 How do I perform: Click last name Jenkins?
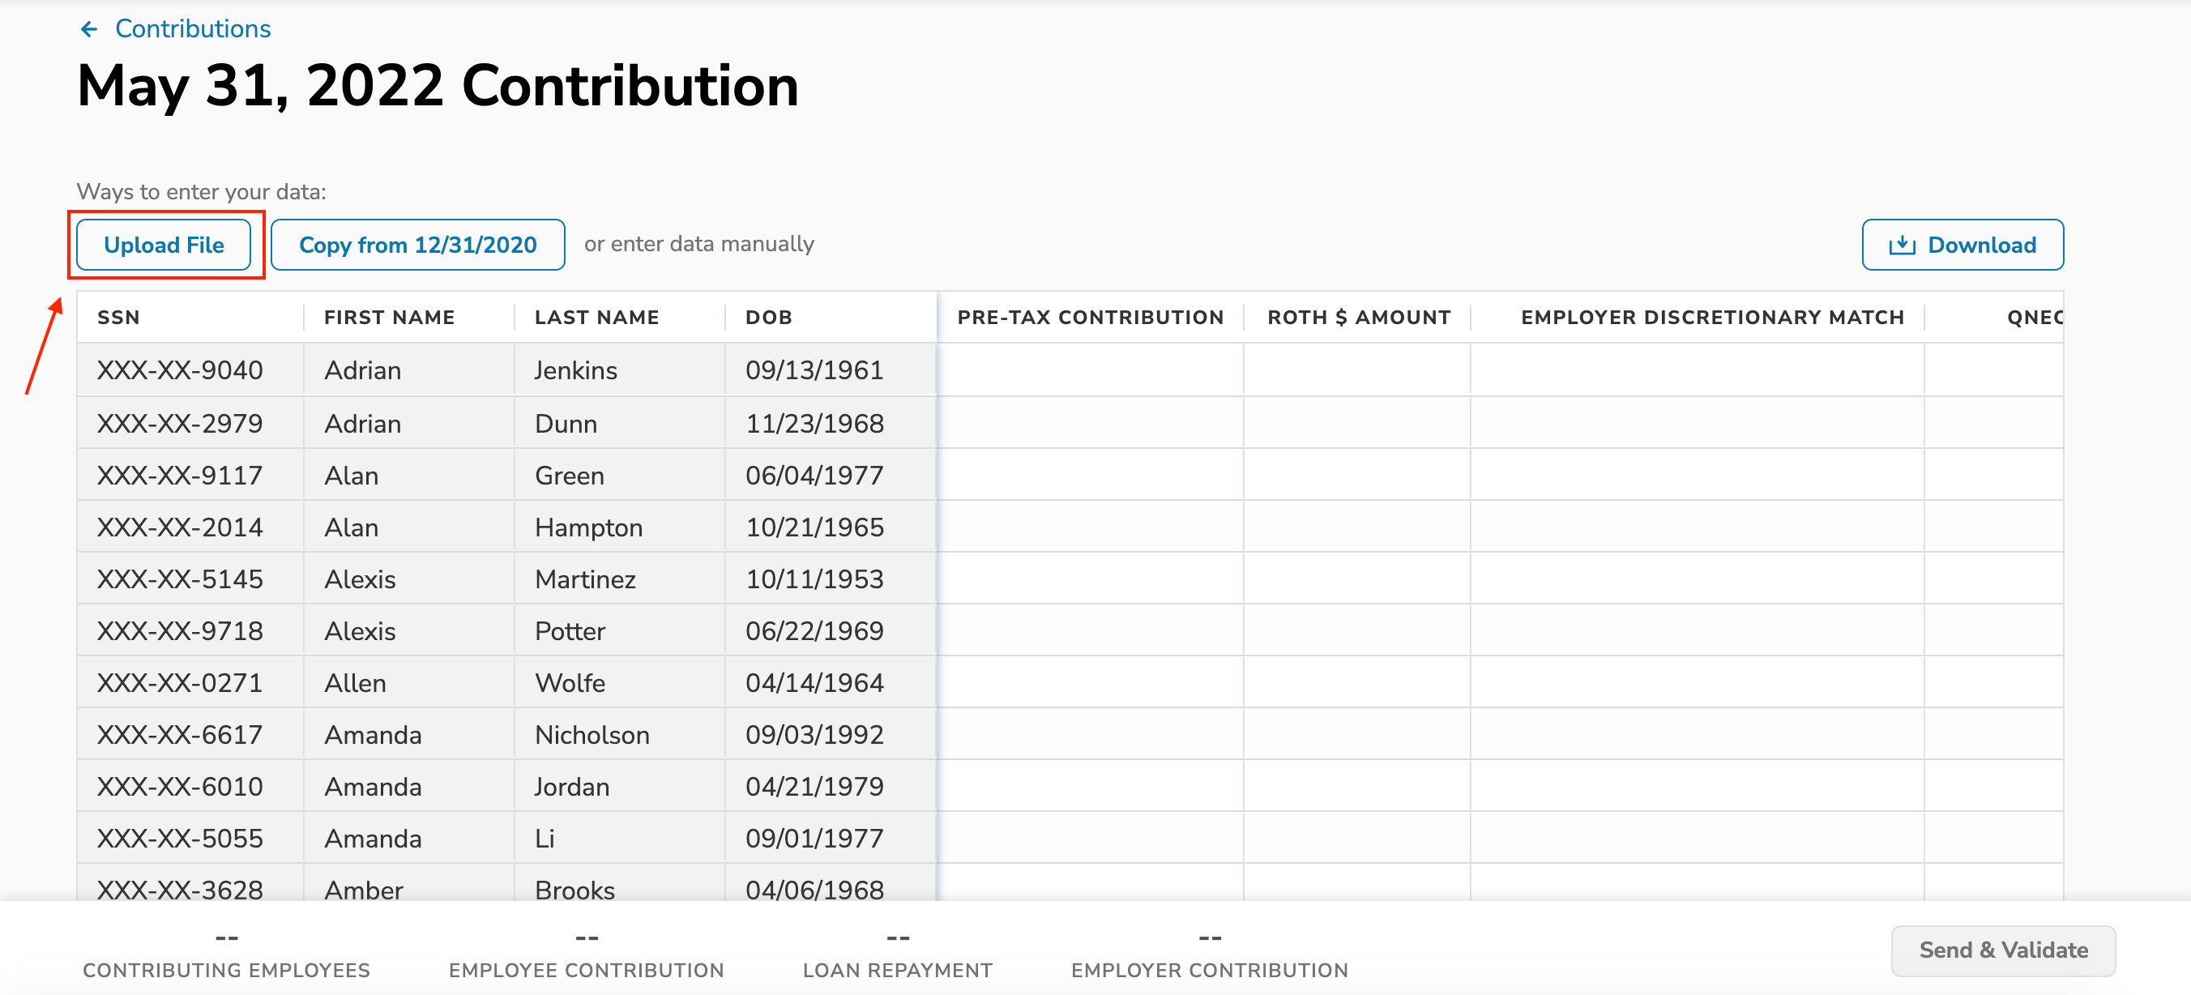[x=576, y=370]
